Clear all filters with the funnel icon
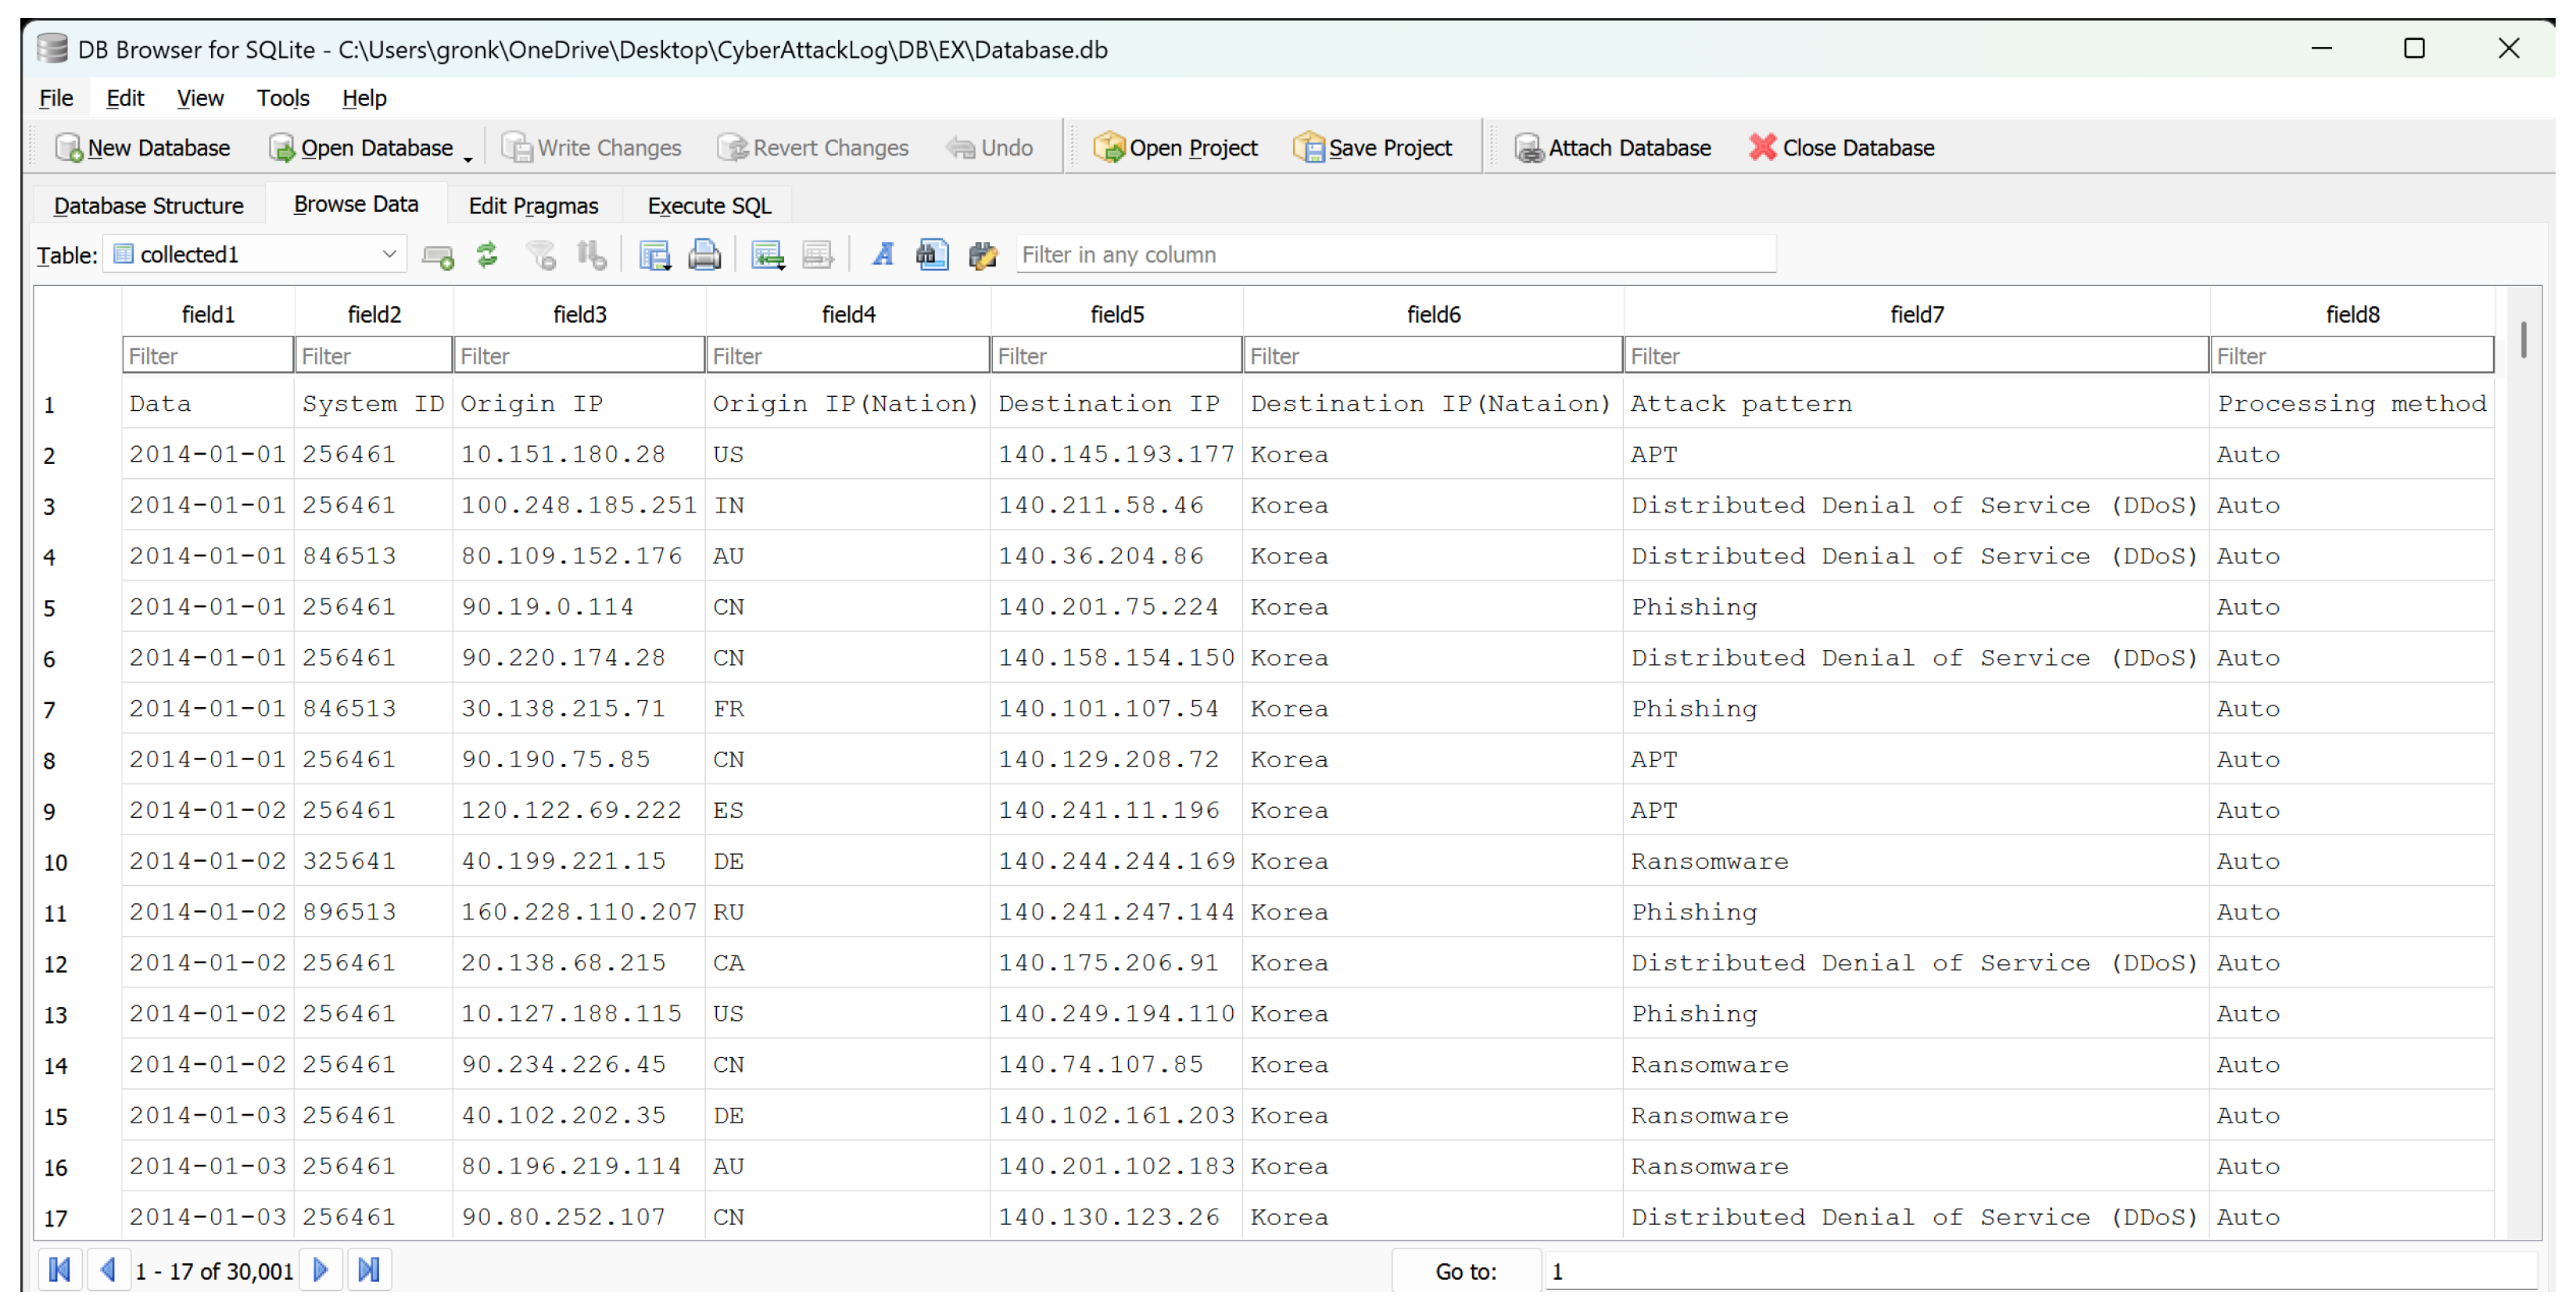 [541, 255]
